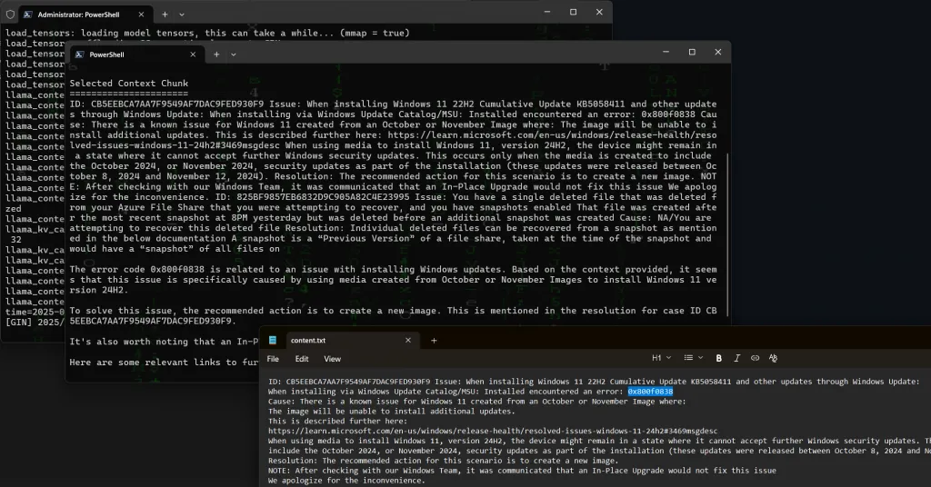Click the insert link icon in Notepad

[x=755, y=359]
